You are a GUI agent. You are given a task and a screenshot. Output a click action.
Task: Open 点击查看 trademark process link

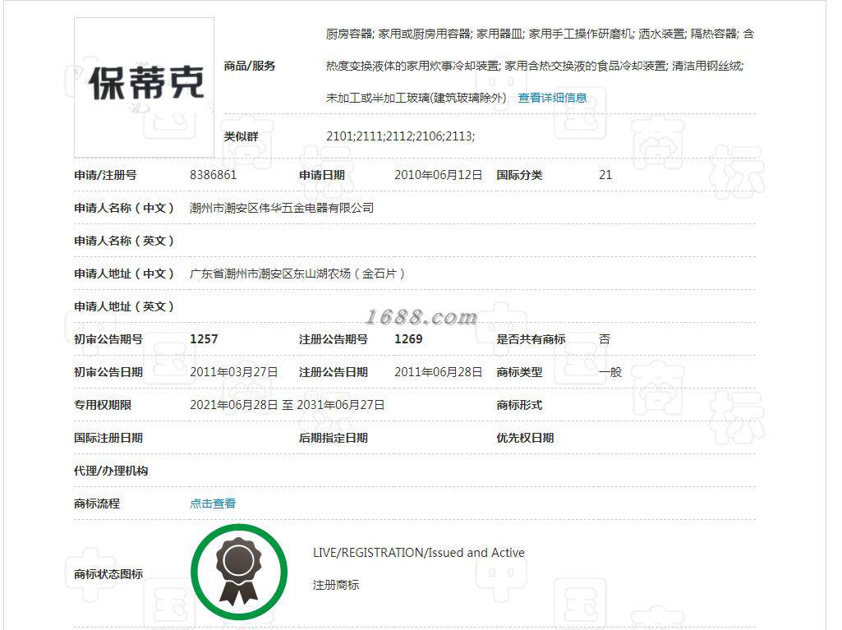point(213,504)
